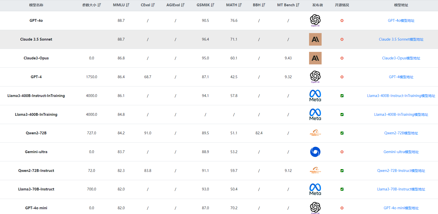Screen dimensions: 438x214
Task: Open the GPT-4o mini model address link
Action: 401,208
